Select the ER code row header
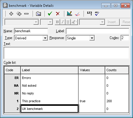This screenshot has height=118, width=133. pyautogui.click(x=12, y=78)
